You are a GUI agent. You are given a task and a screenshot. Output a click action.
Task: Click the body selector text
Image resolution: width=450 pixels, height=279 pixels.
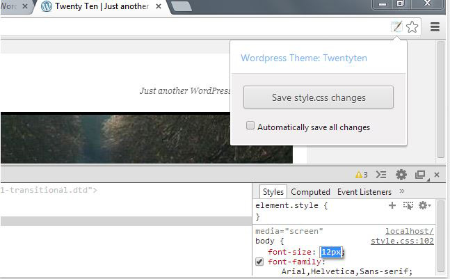(x=265, y=241)
